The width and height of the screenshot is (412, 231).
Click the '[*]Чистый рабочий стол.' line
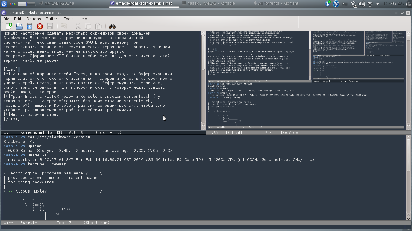pos(31,114)
